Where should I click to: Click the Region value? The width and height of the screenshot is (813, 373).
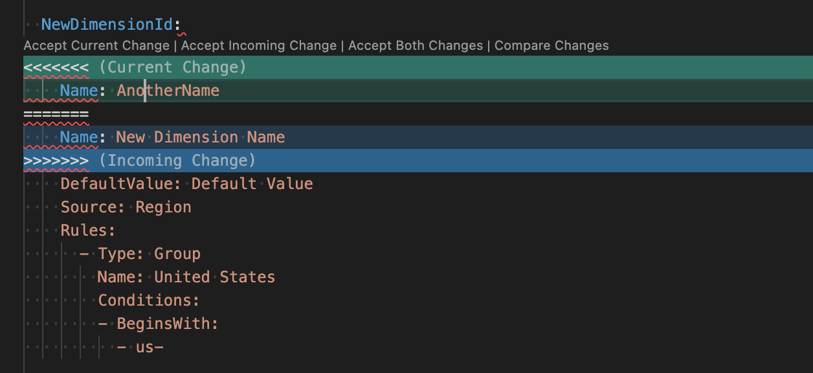(163, 207)
